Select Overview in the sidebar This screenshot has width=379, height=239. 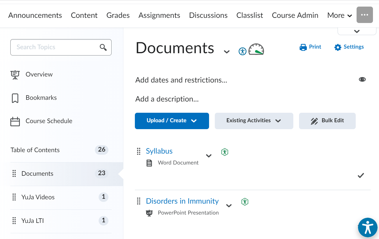[x=39, y=74]
